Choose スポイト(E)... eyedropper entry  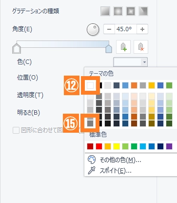[116, 171]
